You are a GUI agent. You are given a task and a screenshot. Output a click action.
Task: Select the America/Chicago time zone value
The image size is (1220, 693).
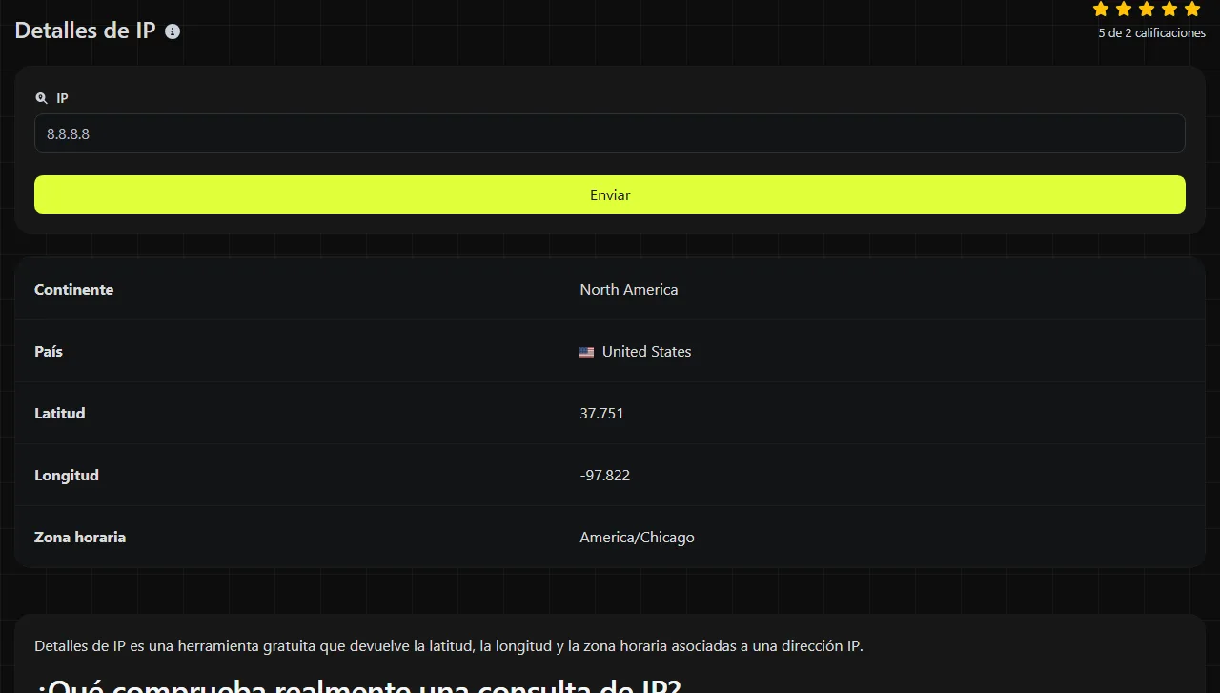pos(637,538)
